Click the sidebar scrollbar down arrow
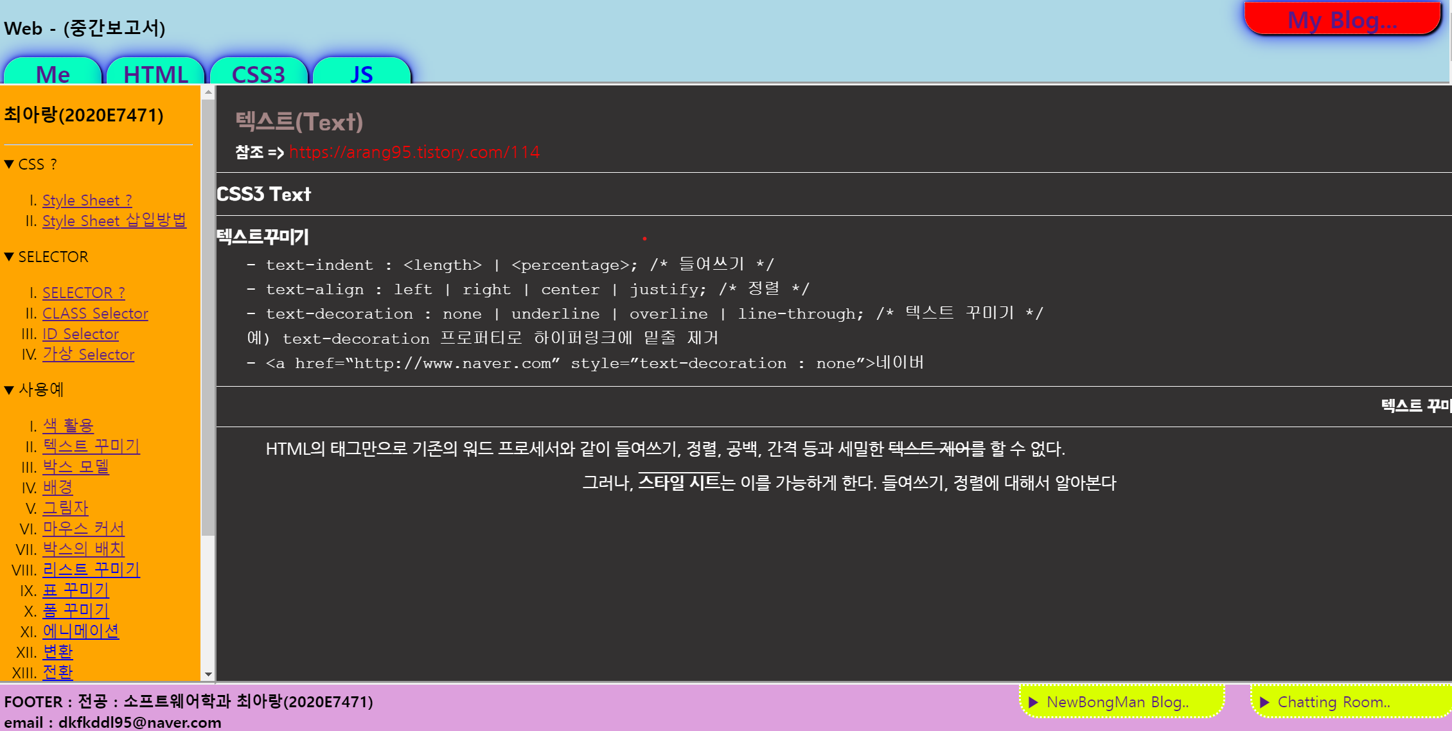Screen dimensions: 1452x731 click(x=208, y=674)
